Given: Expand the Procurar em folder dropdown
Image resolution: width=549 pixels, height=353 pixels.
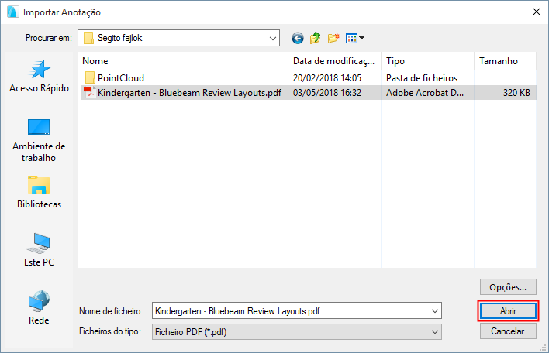Looking at the screenshot, I should (273, 38).
